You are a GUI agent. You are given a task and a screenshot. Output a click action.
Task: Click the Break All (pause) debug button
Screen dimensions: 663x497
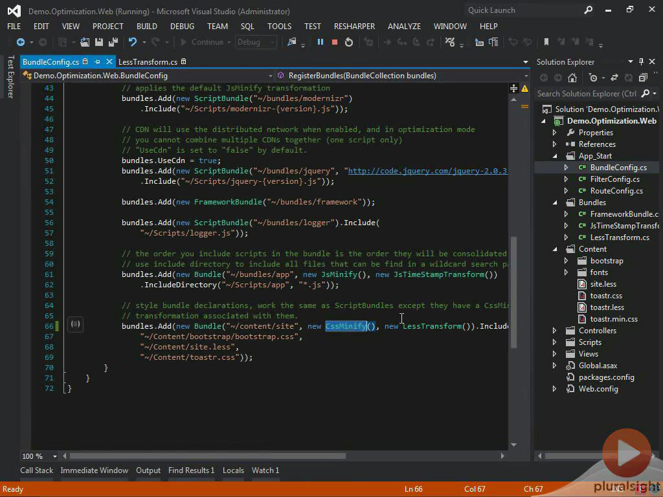click(x=320, y=42)
